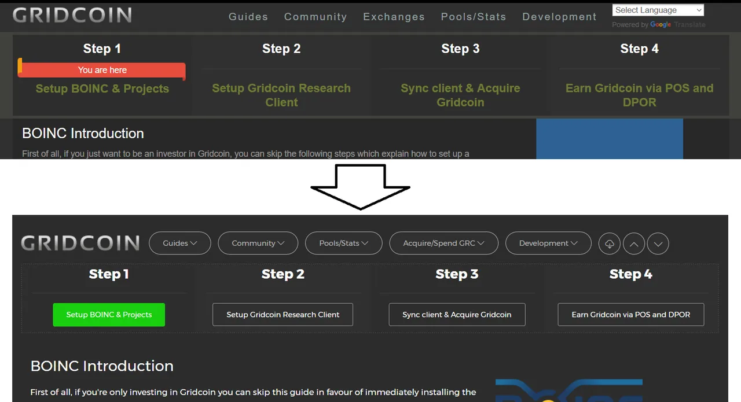Open Pools/Stats in the old navigation

click(474, 17)
